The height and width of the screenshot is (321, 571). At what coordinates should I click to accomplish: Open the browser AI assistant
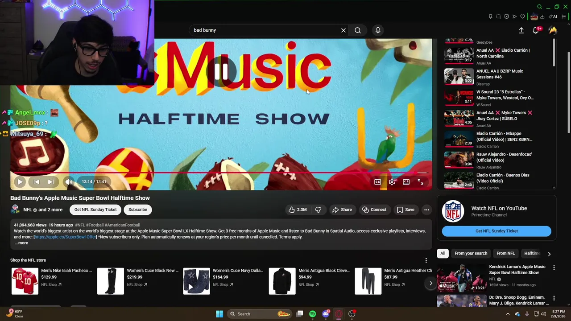point(553,16)
